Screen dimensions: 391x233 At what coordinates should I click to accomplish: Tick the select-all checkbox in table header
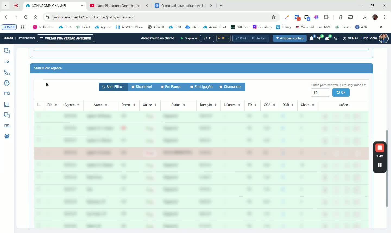(39, 105)
